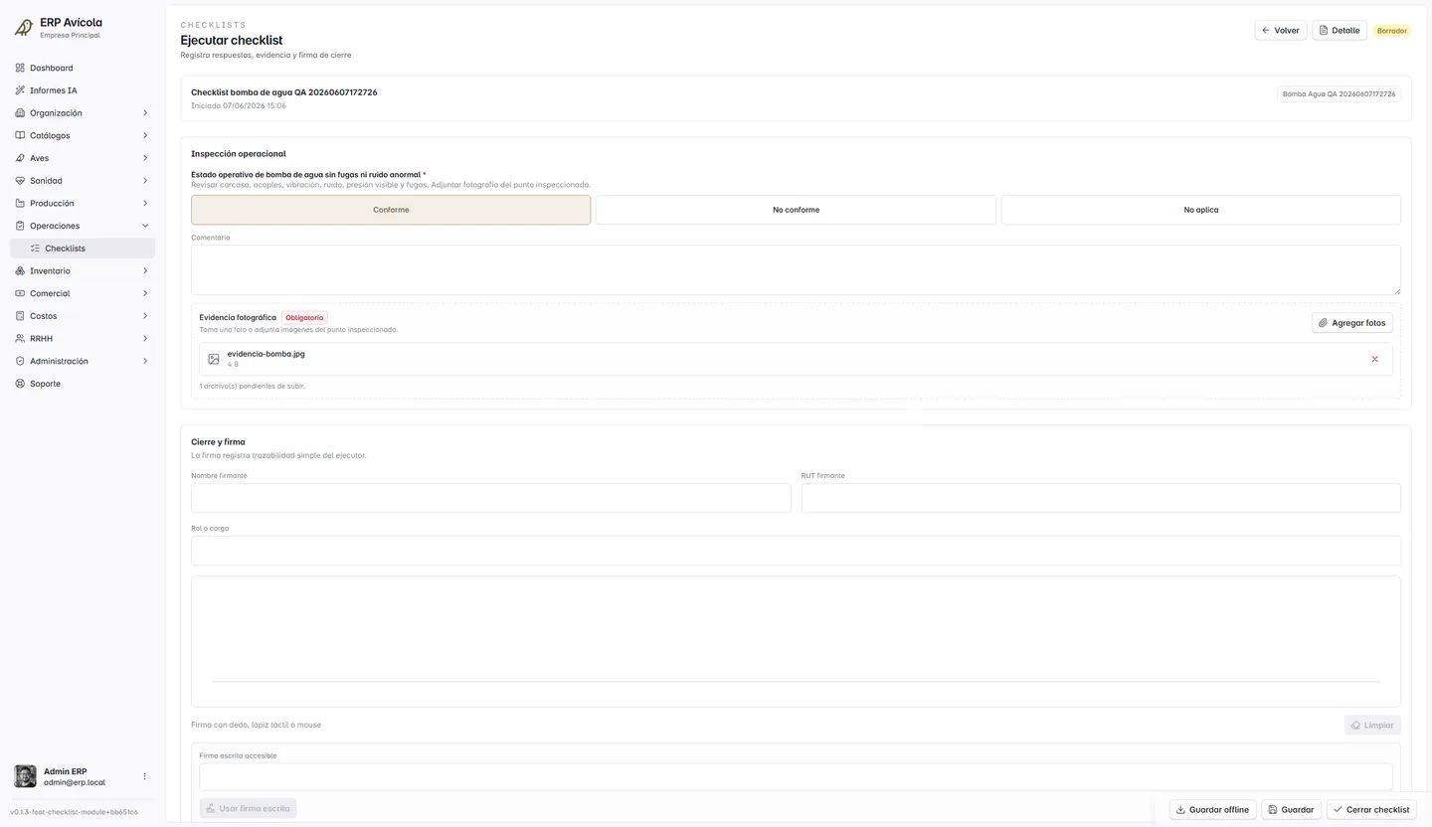Click the Limpiar signature button
This screenshot has width=1432, height=827.
point(1372,726)
